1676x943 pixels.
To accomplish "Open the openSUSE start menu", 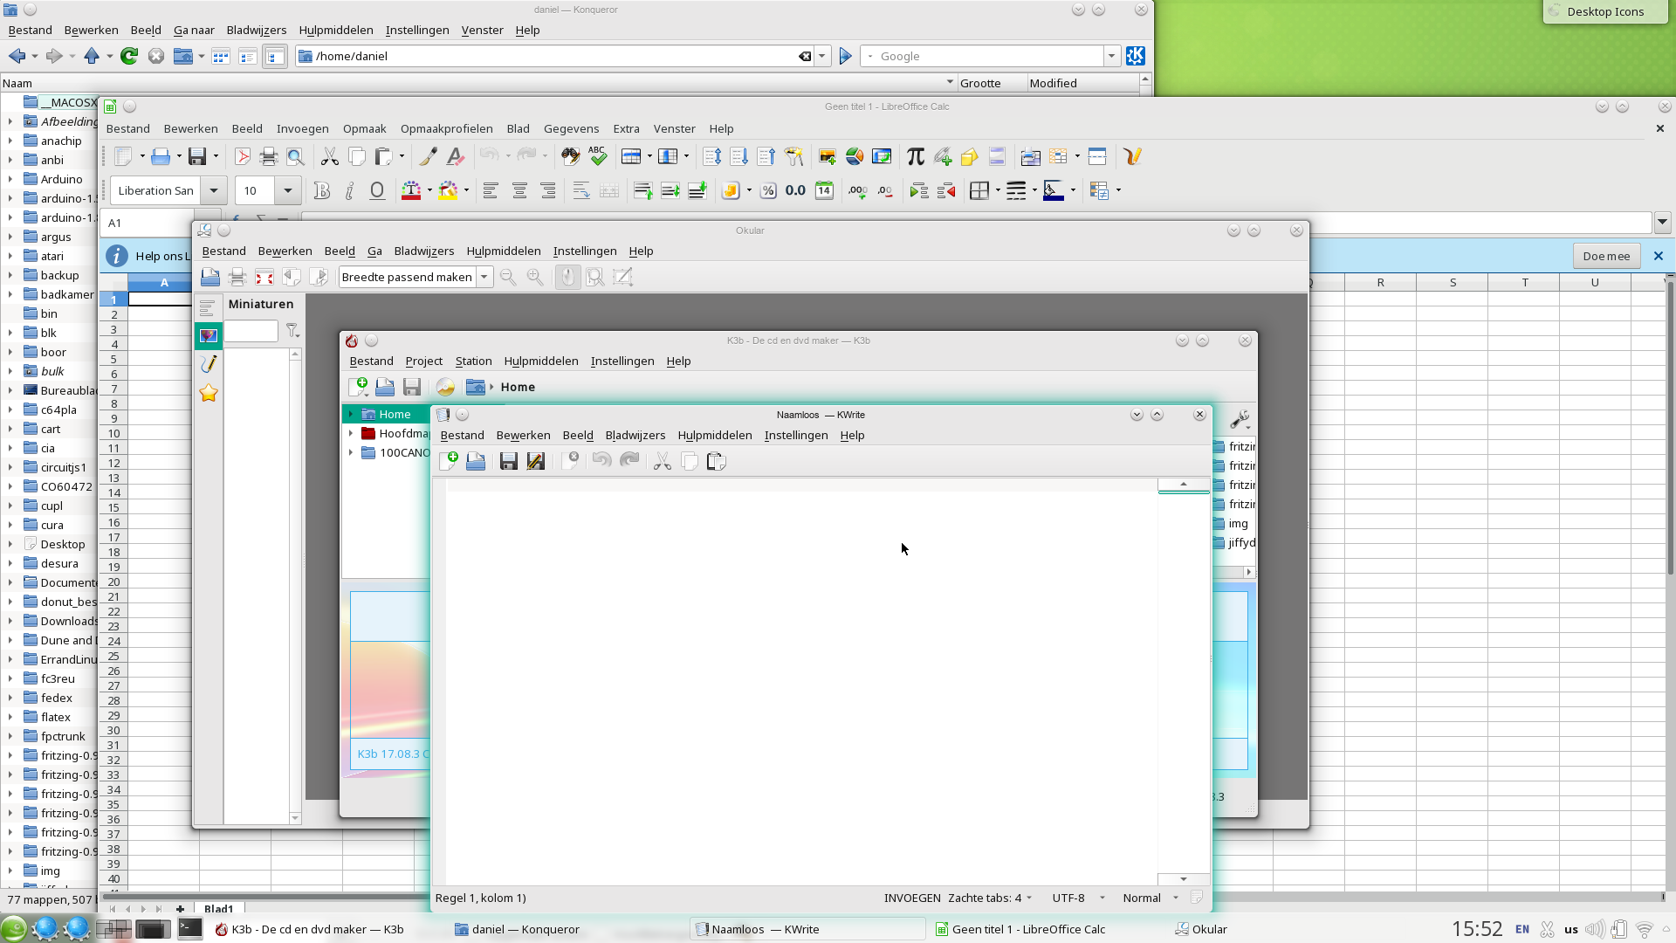I will pos(13,928).
